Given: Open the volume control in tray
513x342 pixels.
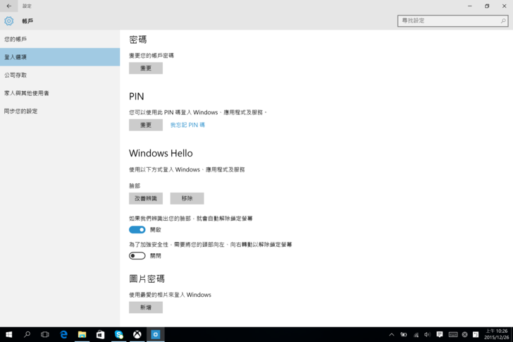Looking at the screenshot, I should (427, 334).
